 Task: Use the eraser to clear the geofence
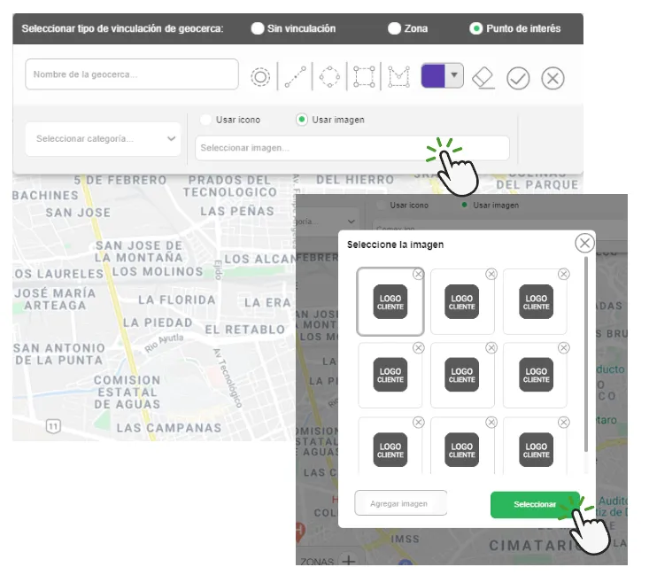click(x=483, y=77)
